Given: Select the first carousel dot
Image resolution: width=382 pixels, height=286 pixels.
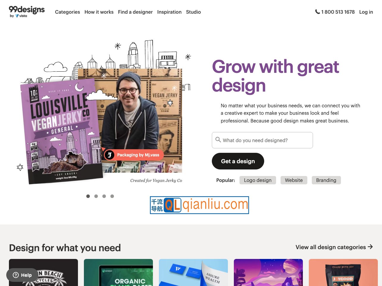Looking at the screenshot, I should pyautogui.click(x=88, y=196).
